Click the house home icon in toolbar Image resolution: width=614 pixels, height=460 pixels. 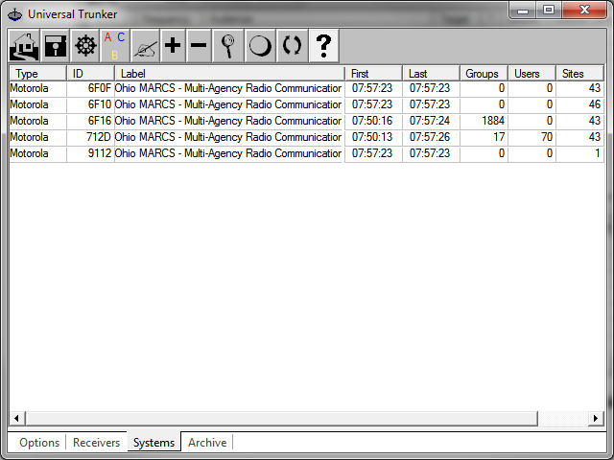pyautogui.click(x=24, y=45)
